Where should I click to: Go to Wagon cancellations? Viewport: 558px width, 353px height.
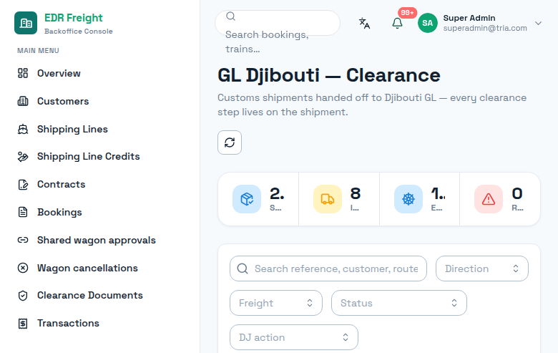[x=87, y=268]
